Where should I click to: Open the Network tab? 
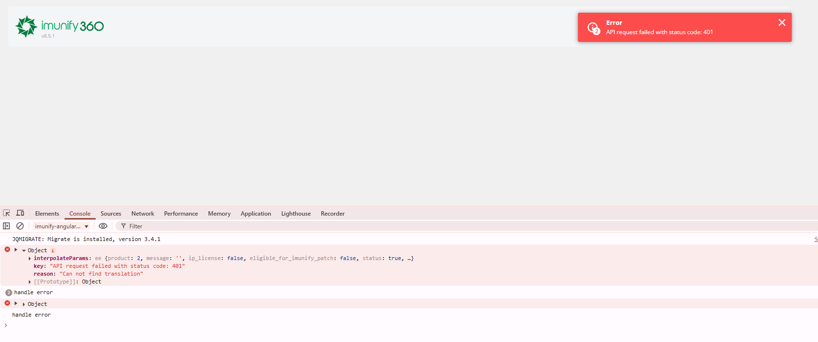click(143, 214)
